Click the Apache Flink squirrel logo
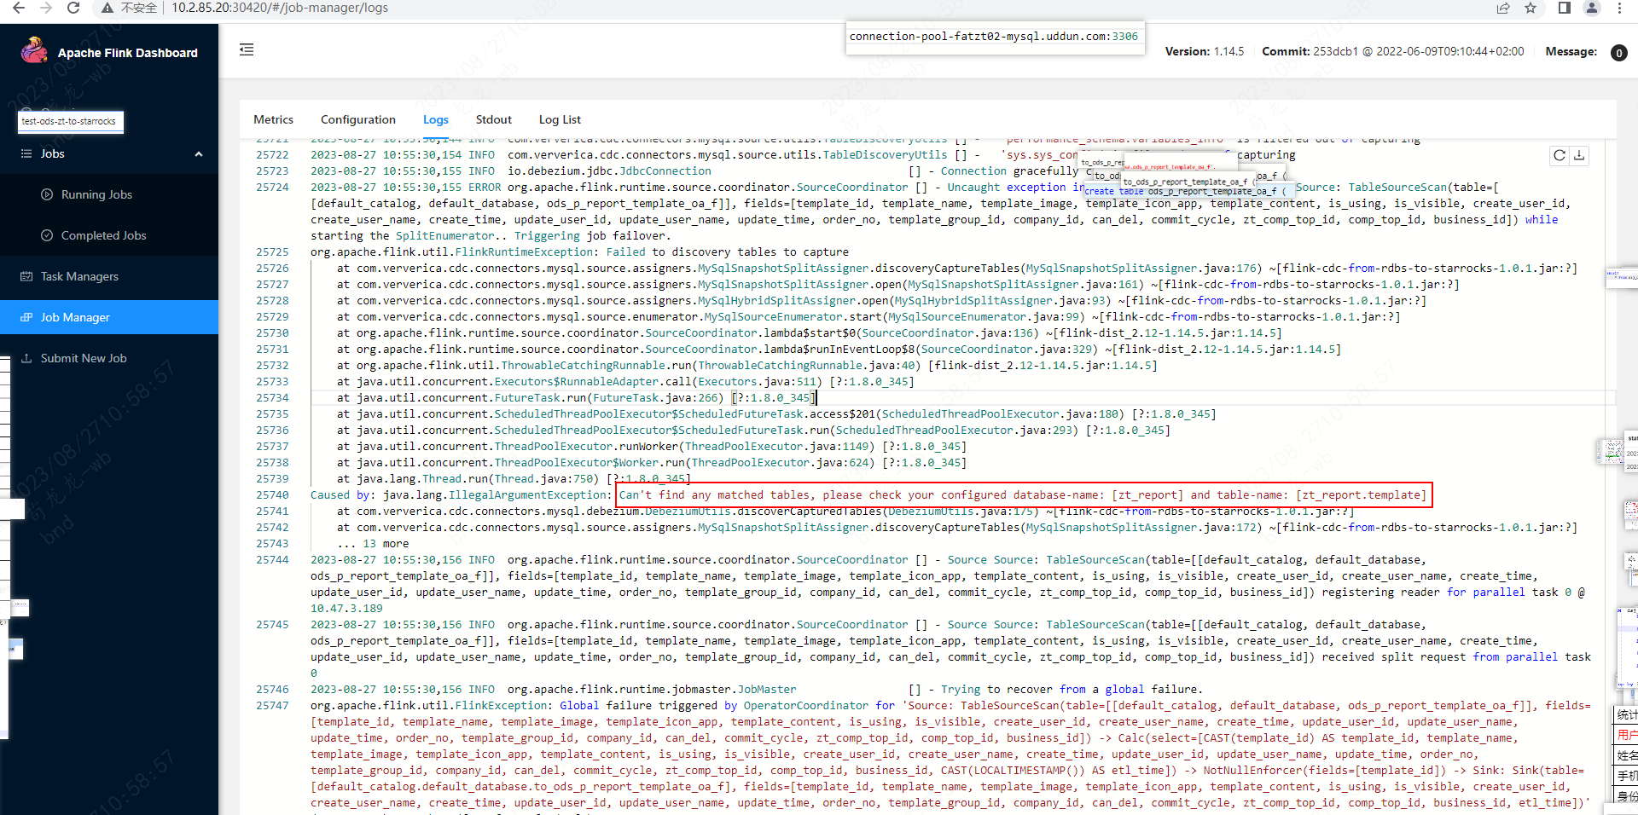1638x815 pixels. pos(34,50)
